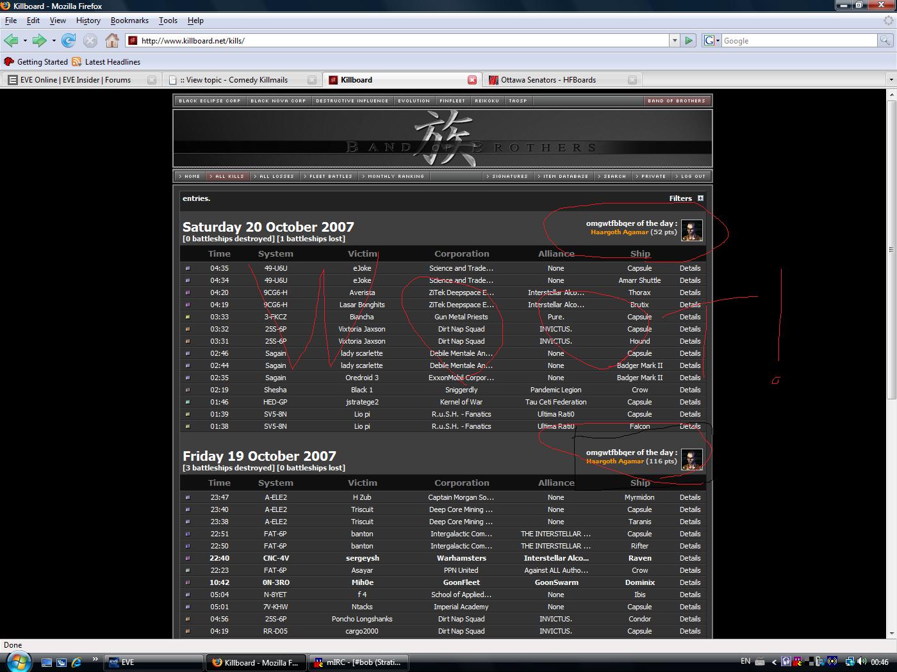
Task: Open the Firefox Home page icon
Action: tap(112, 40)
